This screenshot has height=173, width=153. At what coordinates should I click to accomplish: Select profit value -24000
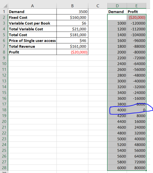[137, 93]
